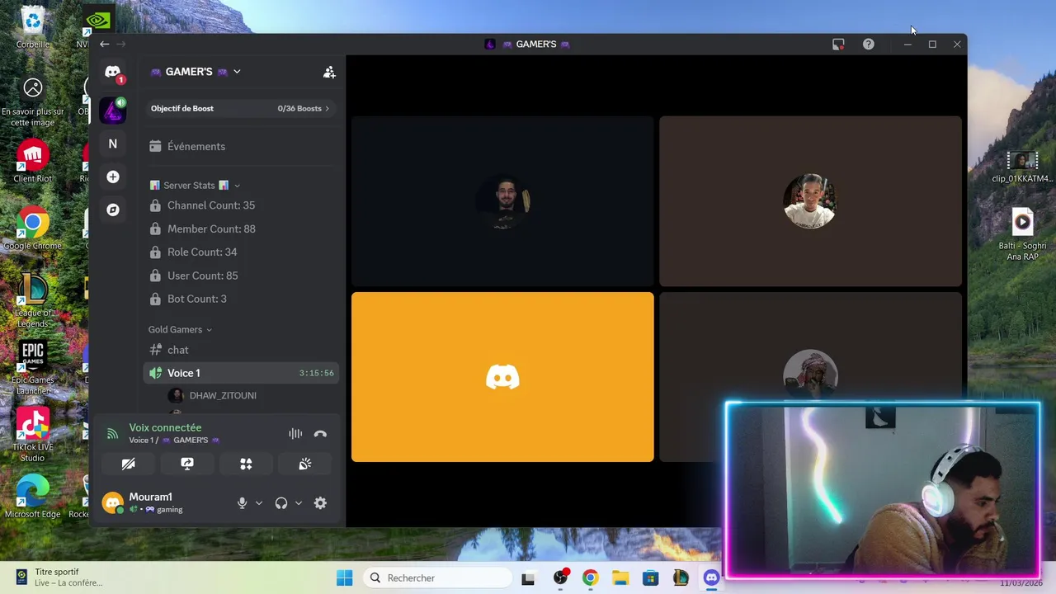The width and height of the screenshot is (1056, 594).
Task: Select the League of Legends desktop icon
Action: 33,301
